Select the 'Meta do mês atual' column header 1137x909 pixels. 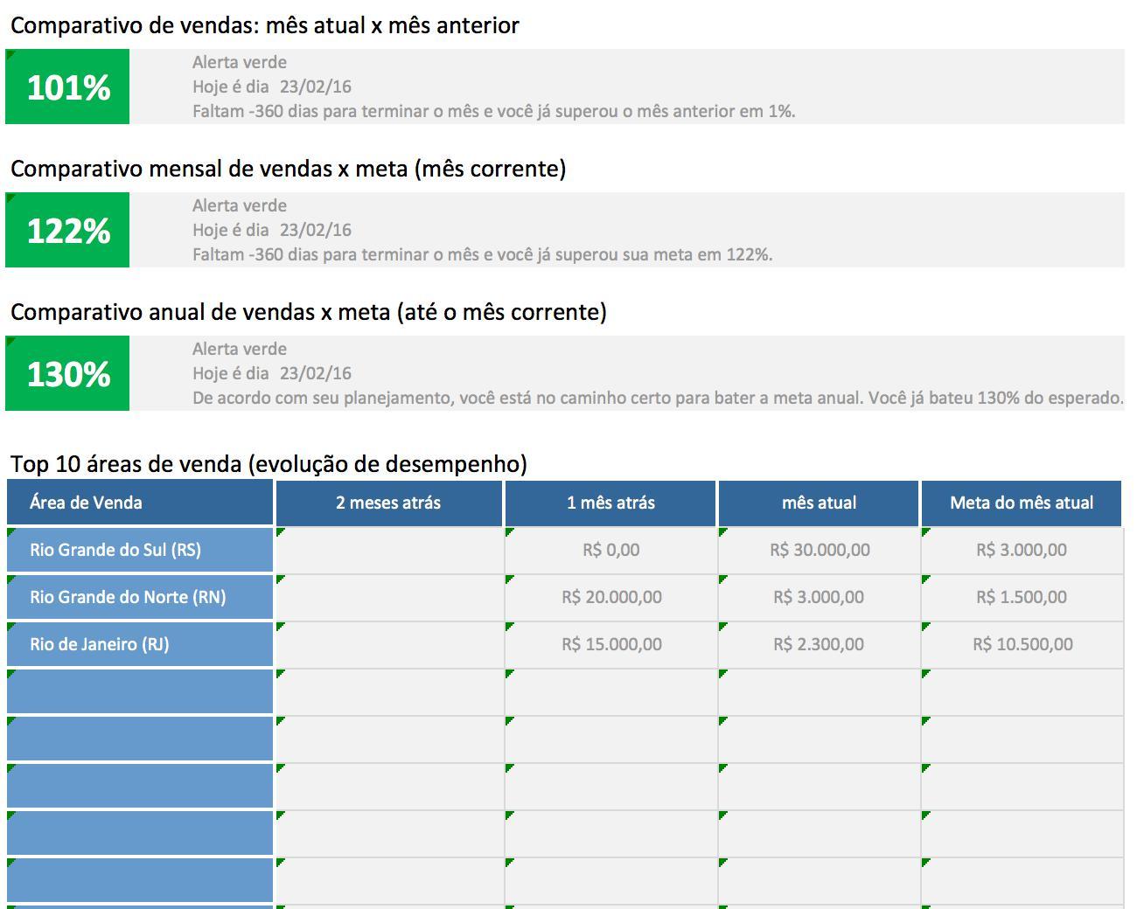1022,503
